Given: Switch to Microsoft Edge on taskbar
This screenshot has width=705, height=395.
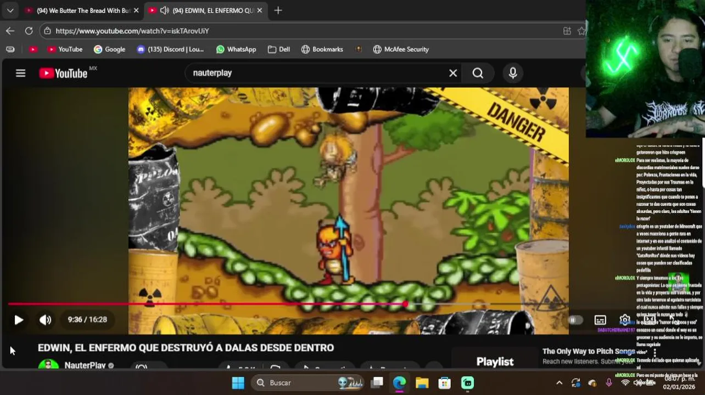Looking at the screenshot, I should pos(399,382).
